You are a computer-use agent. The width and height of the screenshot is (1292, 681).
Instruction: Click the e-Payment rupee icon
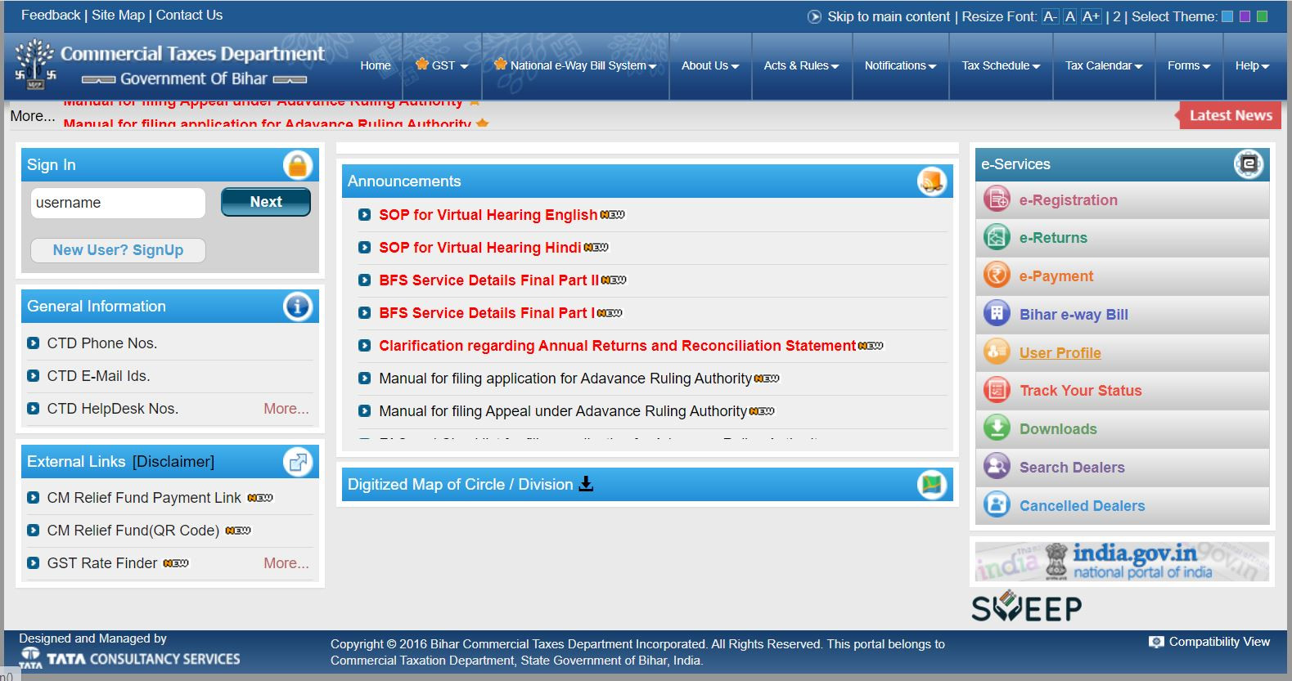996,276
